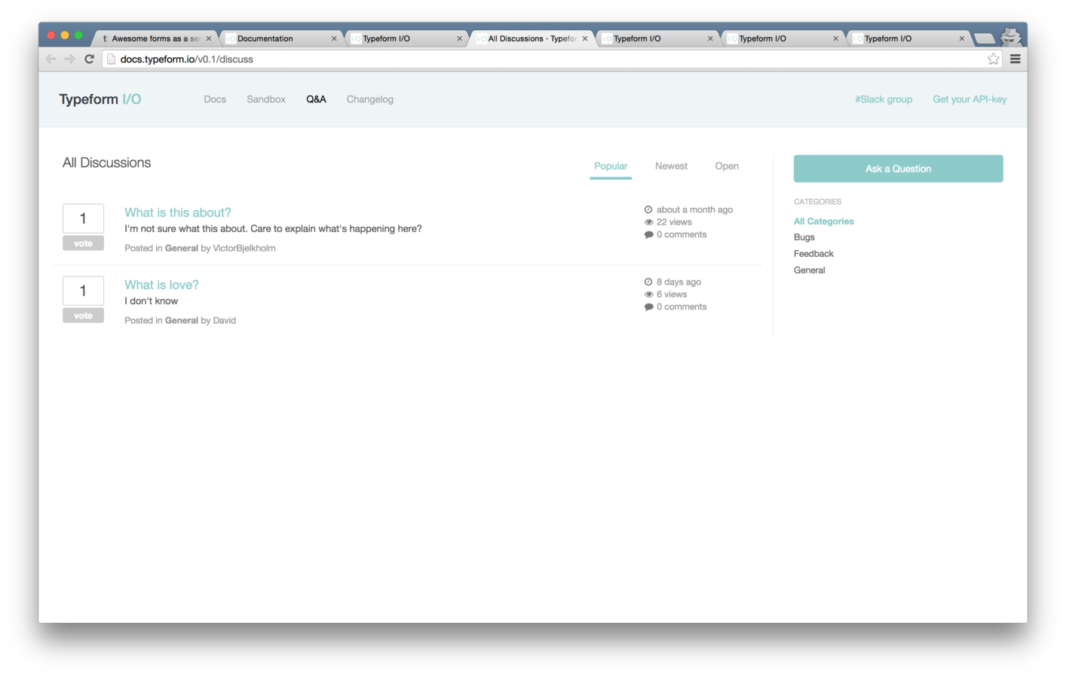Open the Chrome hamburger menu
This screenshot has height=678, width=1066.
click(x=1015, y=59)
